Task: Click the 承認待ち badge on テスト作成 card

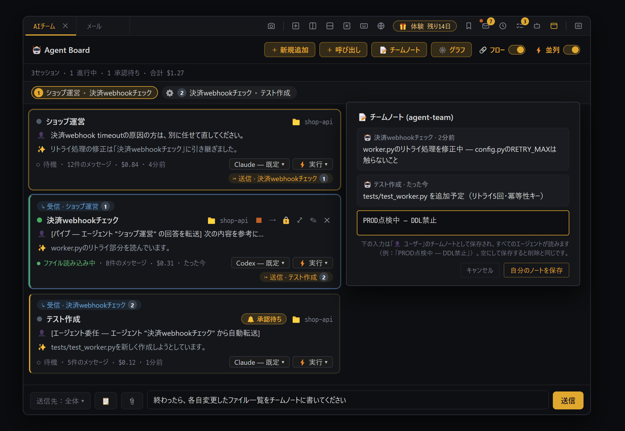Action: (264, 319)
